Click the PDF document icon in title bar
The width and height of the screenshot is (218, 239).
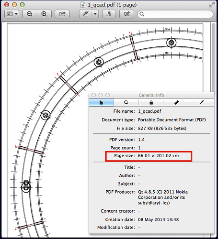pos(83,5)
